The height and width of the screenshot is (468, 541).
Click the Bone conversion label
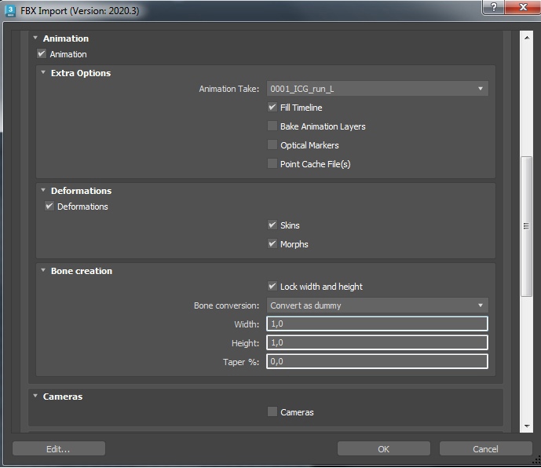[x=226, y=305]
